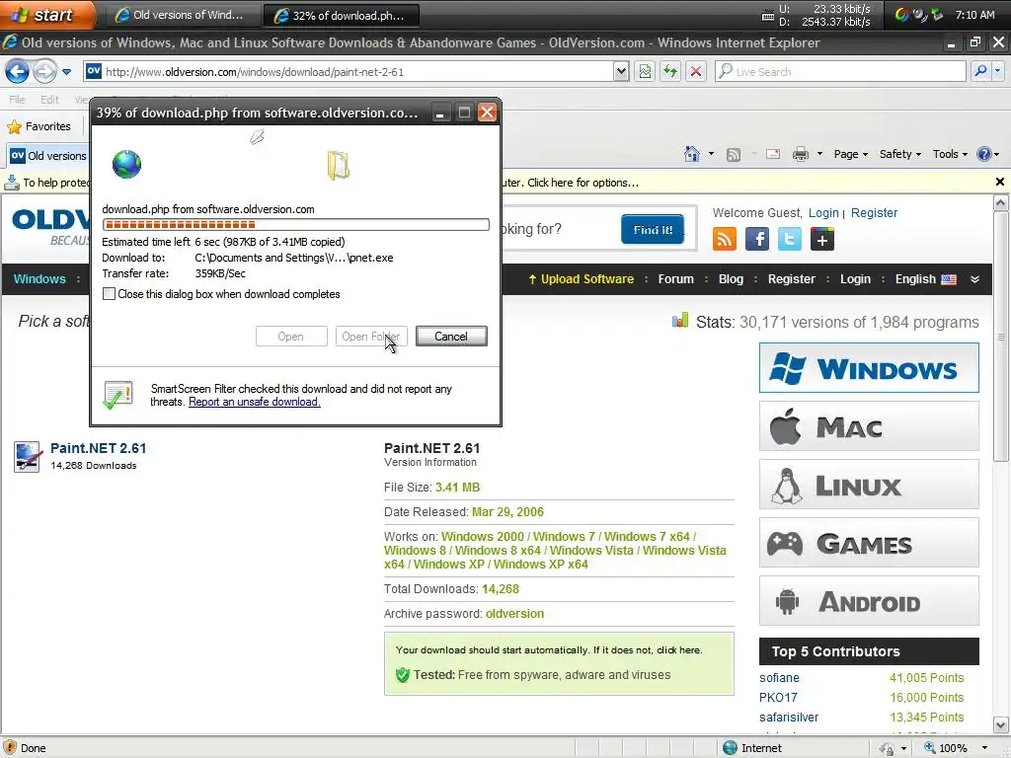The width and height of the screenshot is (1011, 758).
Task: Click the Facebook icon
Action: [757, 239]
